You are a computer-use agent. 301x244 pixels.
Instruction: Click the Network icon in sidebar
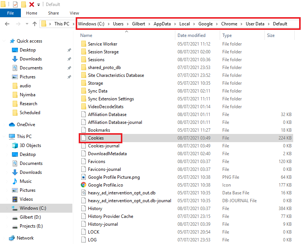[12, 238]
